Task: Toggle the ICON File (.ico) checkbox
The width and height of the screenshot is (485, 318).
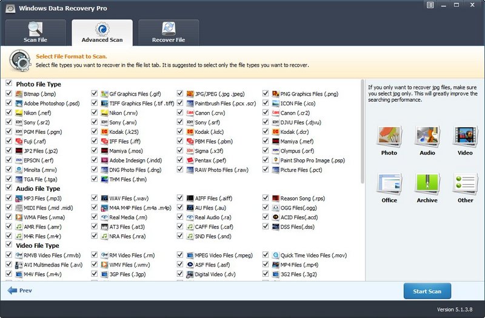Action: (x=266, y=103)
